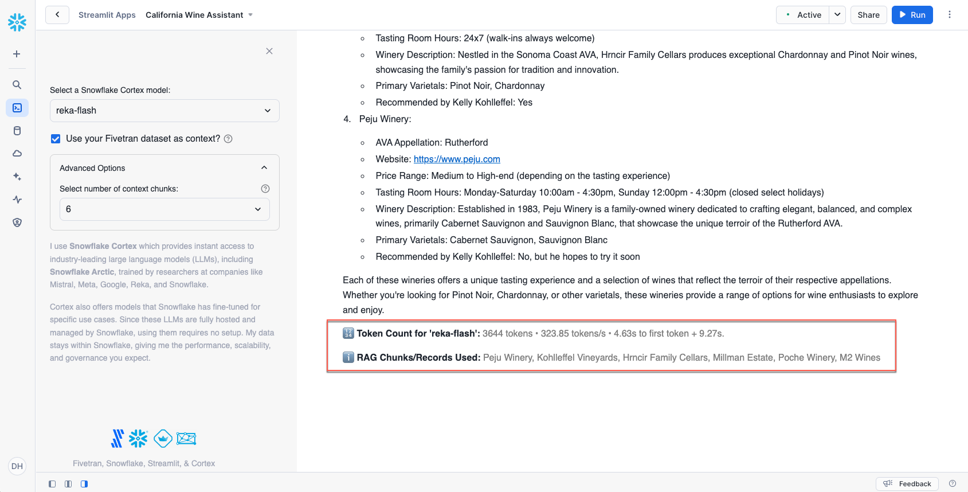Open the Monitoring activity icon in sidebar
This screenshot has height=492, width=968.
pyautogui.click(x=17, y=200)
